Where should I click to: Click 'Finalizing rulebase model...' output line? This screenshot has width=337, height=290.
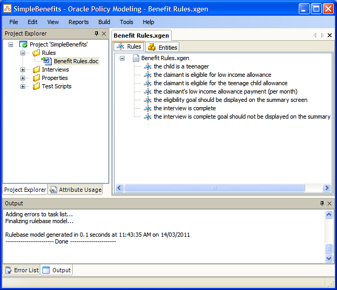pos(39,221)
